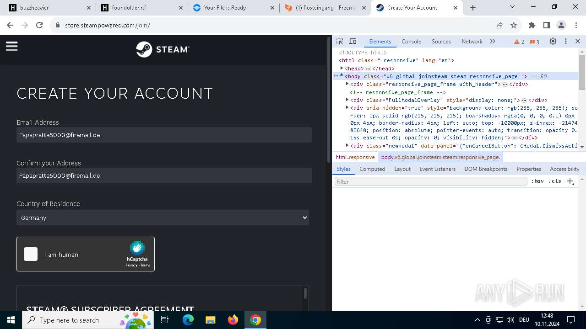Click the Email Address input field
Image resolution: width=586 pixels, height=329 pixels.
[x=164, y=135]
